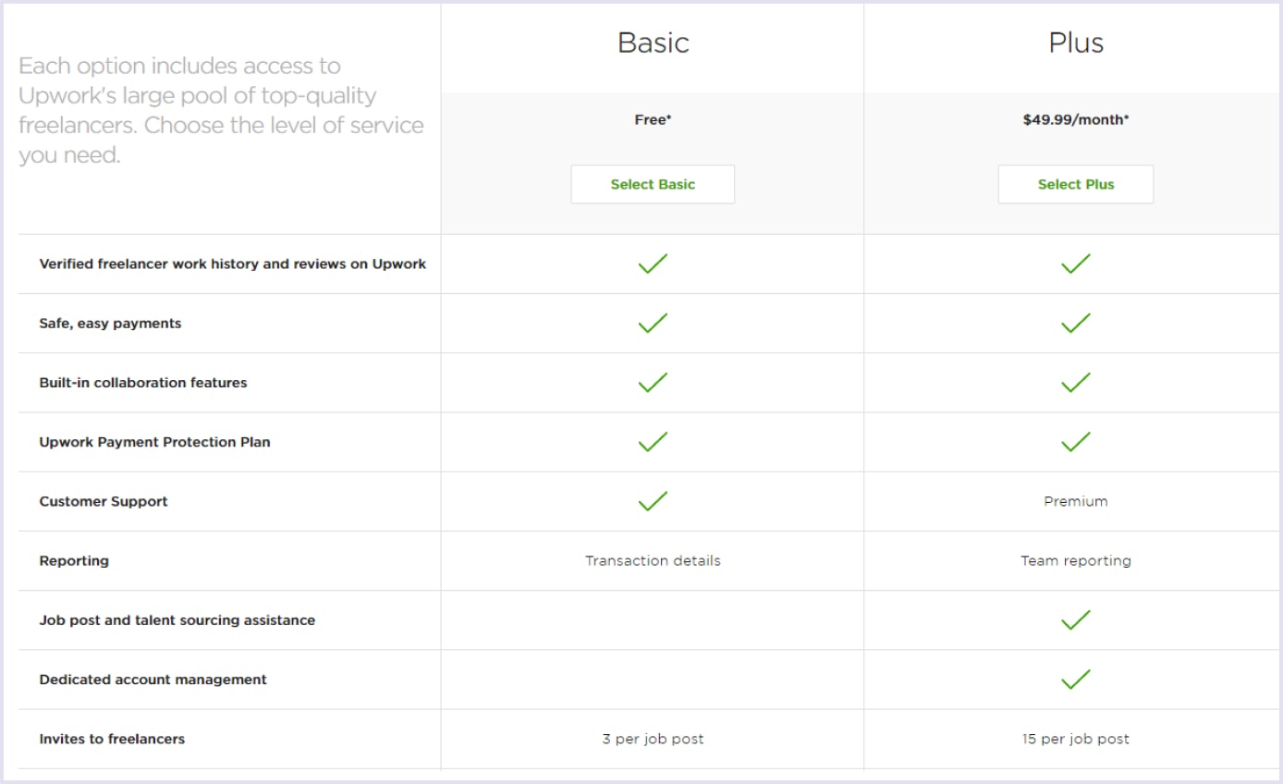Click the Plus checkmark for Dedicated account management
1283x784 pixels.
(x=1076, y=680)
